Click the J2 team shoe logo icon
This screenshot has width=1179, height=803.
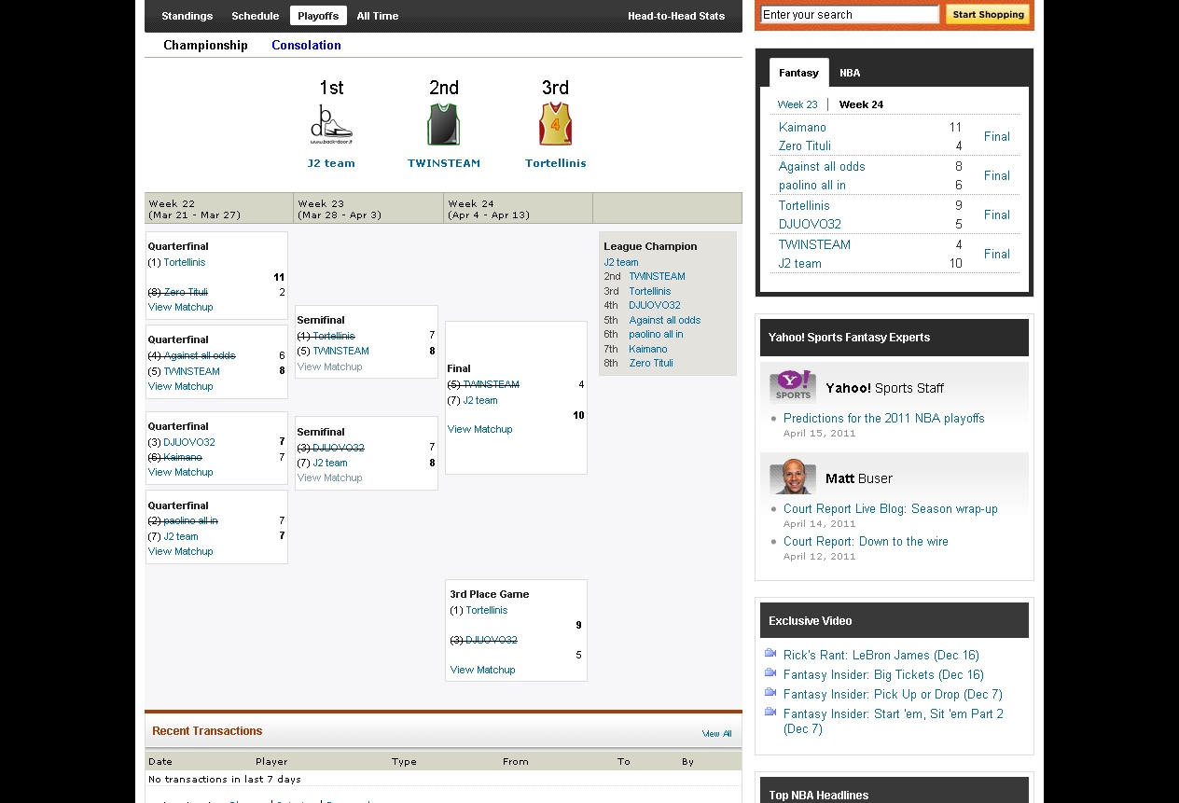click(x=331, y=125)
